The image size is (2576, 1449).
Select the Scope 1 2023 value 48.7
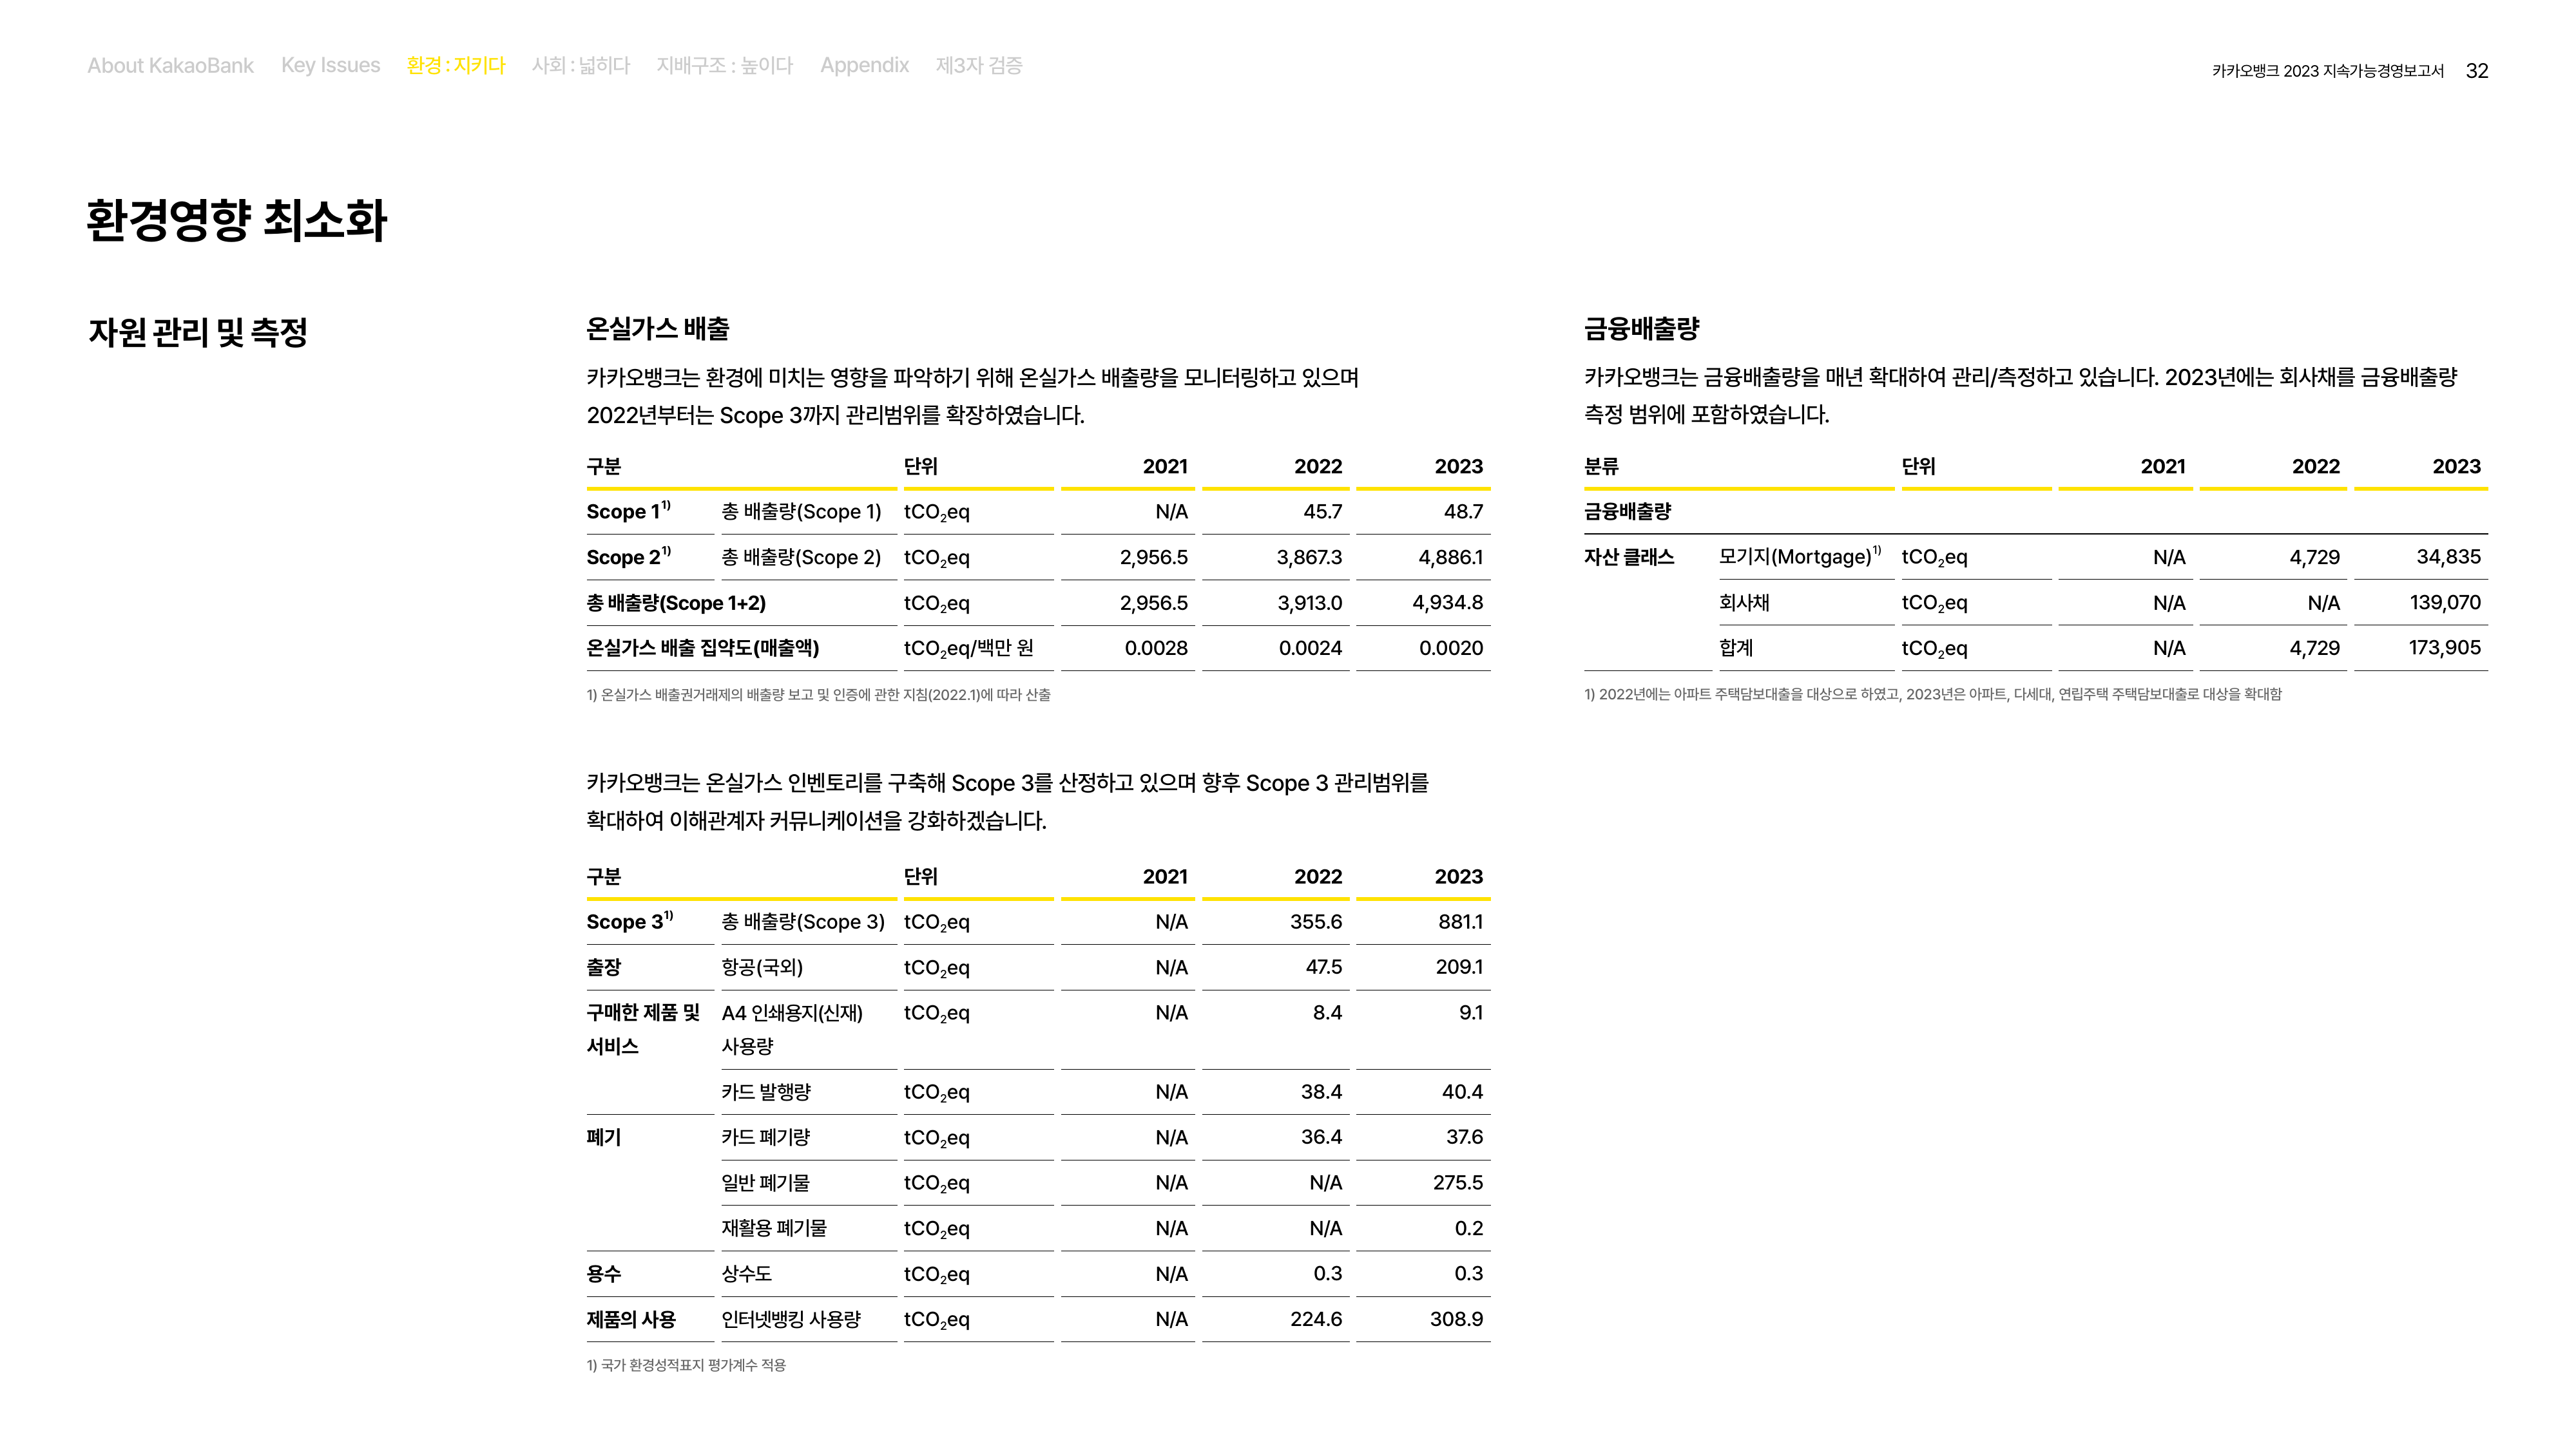click(x=1463, y=511)
